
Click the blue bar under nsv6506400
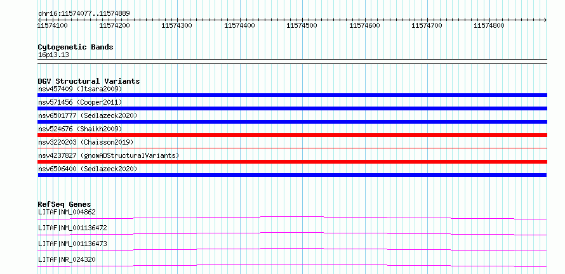292,175
